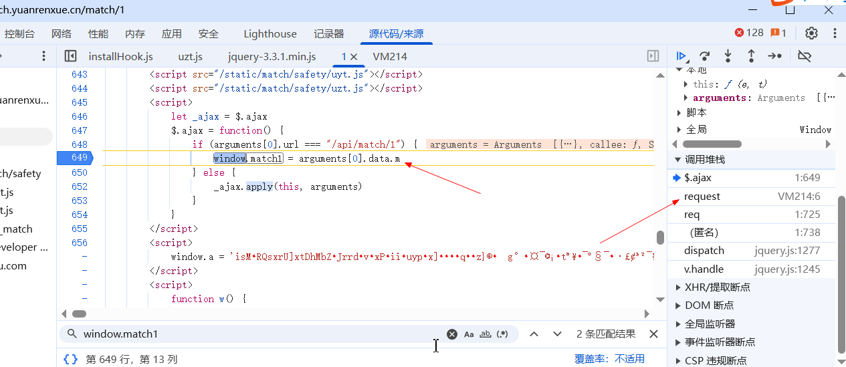Toggle whole word search

[x=486, y=334]
